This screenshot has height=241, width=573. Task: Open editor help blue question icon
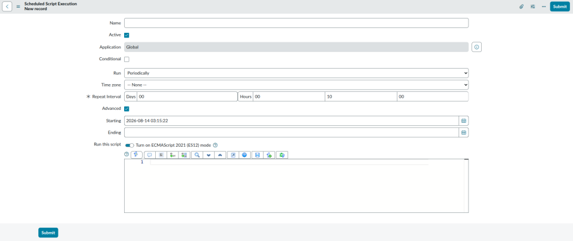pyautogui.click(x=245, y=155)
